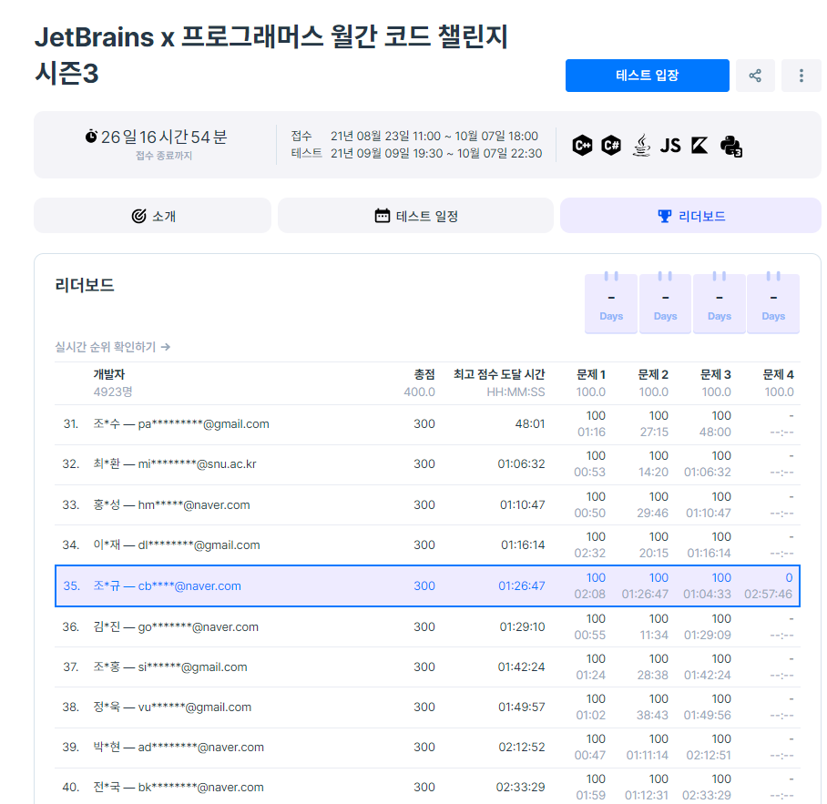This screenshot has width=827, height=804.
Task: Click the Kotlin language icon
Action: (699, 145)
